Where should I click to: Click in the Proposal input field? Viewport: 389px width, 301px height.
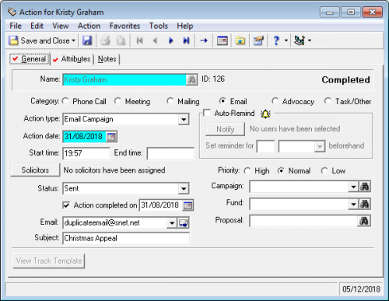[x=303, y=221]
